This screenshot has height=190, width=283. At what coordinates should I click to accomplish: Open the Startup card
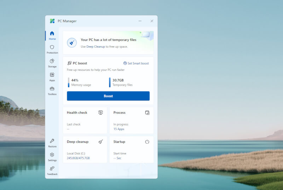coord(131,149)
